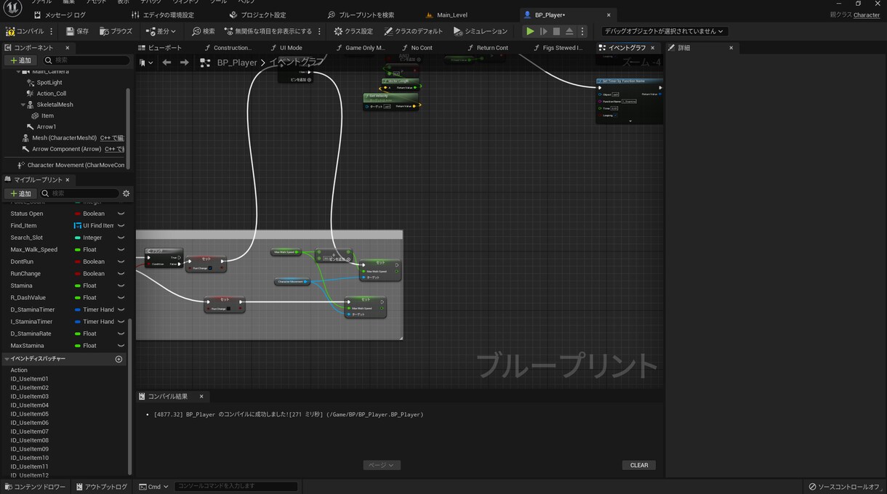This screenshot has width=887, height=494.
Task: Open Timer Handle type selector for D_StaminaTimer
Action: point(93,309)
